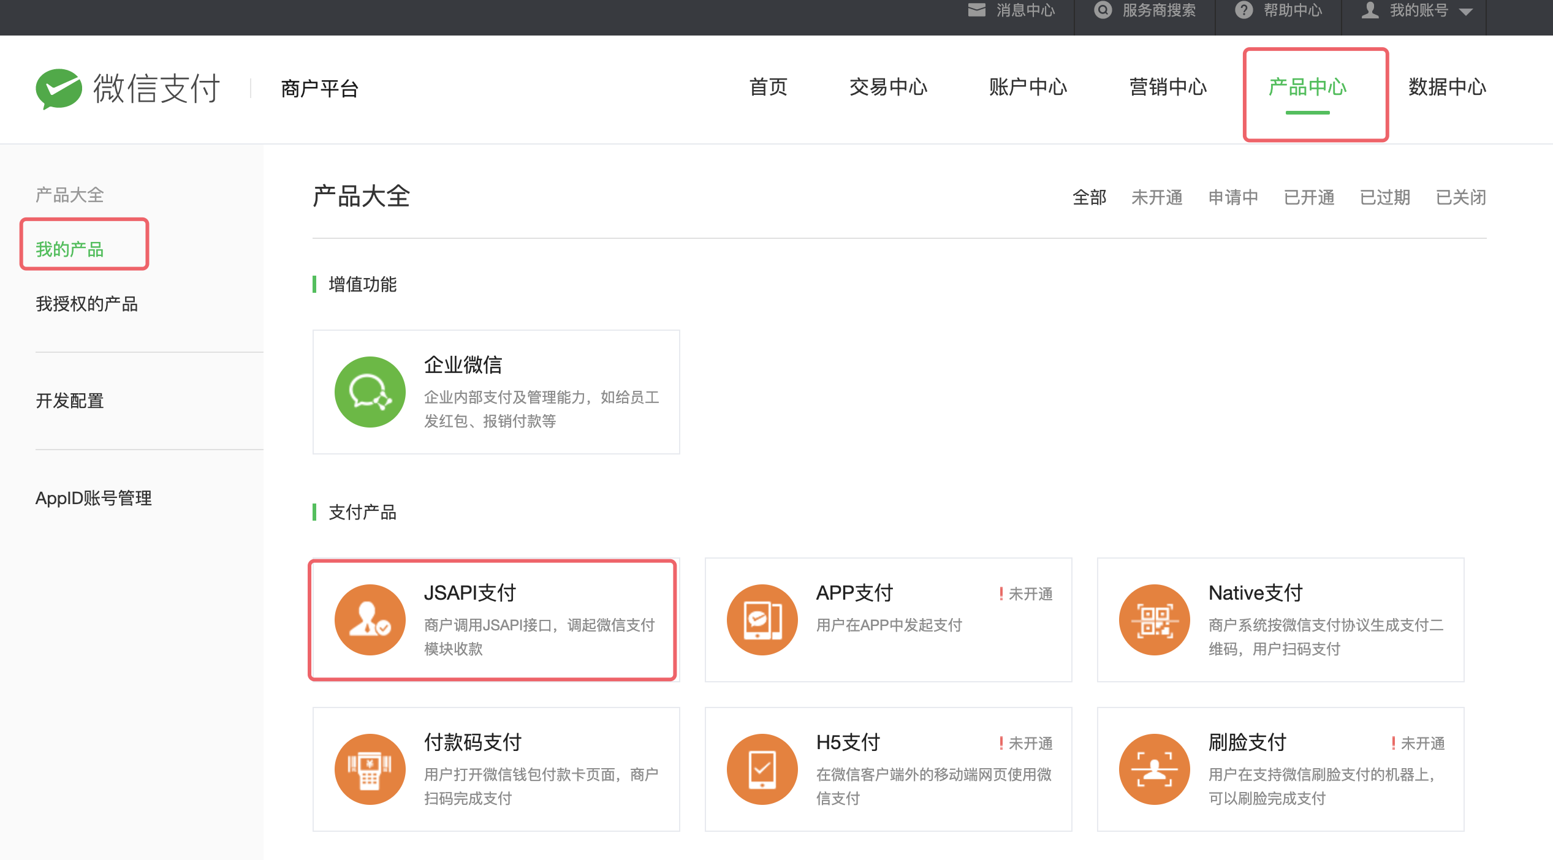Expand the 我的账号 dropdown arrow
This screenshot has width=1553, height=860.
1466,12
